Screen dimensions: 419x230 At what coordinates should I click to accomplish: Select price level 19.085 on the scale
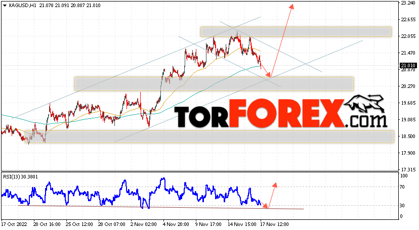click(408, 119)
